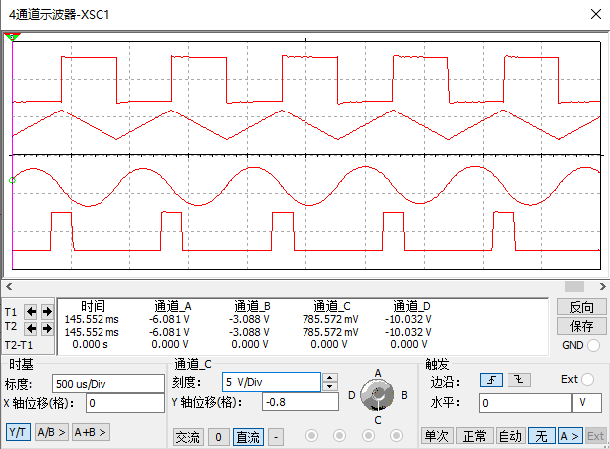This screenshot has width=610, height=449.
Task: Select fourth channel radio indicator
Action: [x=396, y=436]
